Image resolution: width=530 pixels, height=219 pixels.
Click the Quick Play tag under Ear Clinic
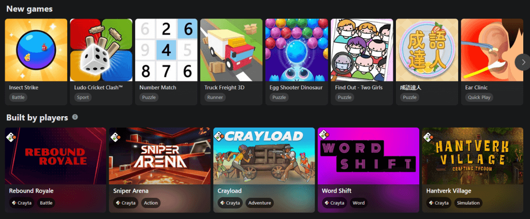[x=479, y=98]
